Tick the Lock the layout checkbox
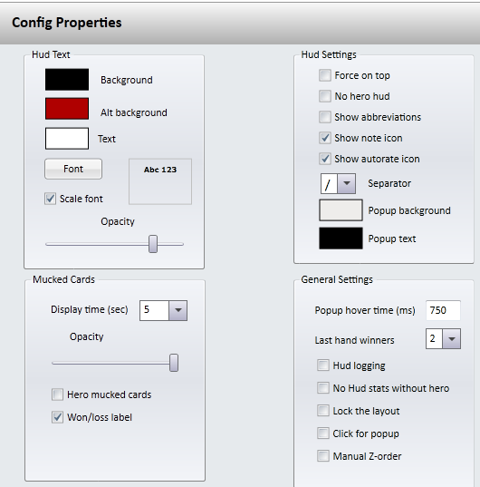Screen dimensions: 480x487 pyautogui.click(x=323, y=411)
